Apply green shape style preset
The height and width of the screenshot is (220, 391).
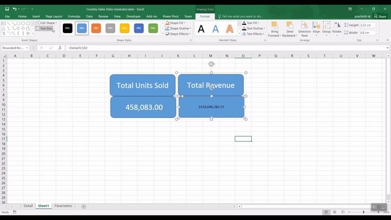pyautogui.click(x=153, y=28)
